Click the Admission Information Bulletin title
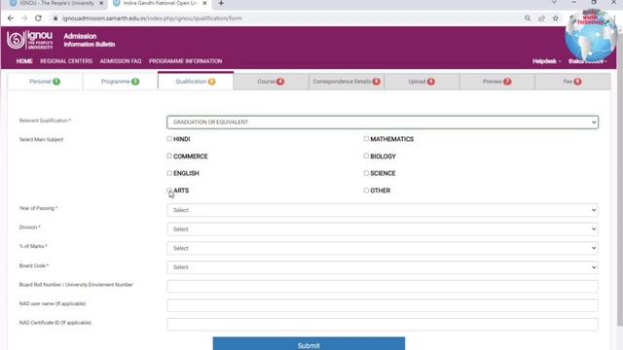Viewport: 623px width, 350px height. [89, 40]
